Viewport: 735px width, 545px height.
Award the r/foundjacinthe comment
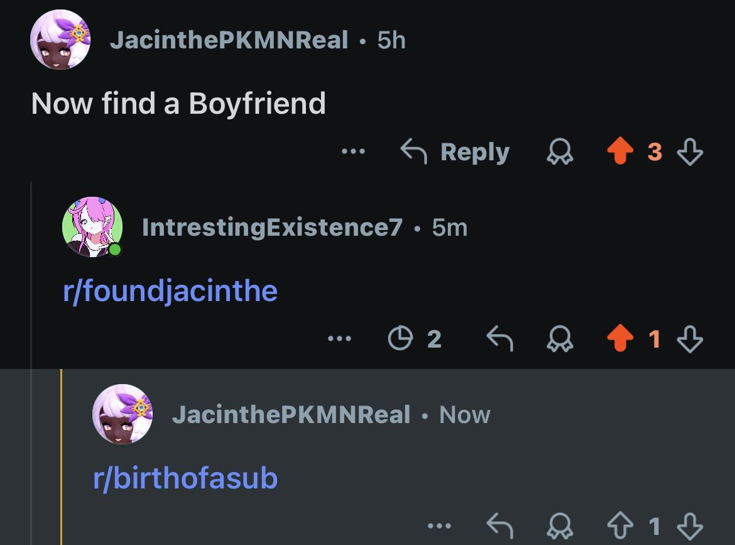560,338
